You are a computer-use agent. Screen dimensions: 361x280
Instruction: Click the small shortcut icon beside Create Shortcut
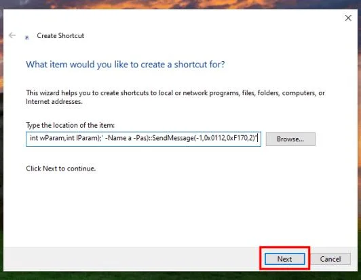(x=27, y=37)
